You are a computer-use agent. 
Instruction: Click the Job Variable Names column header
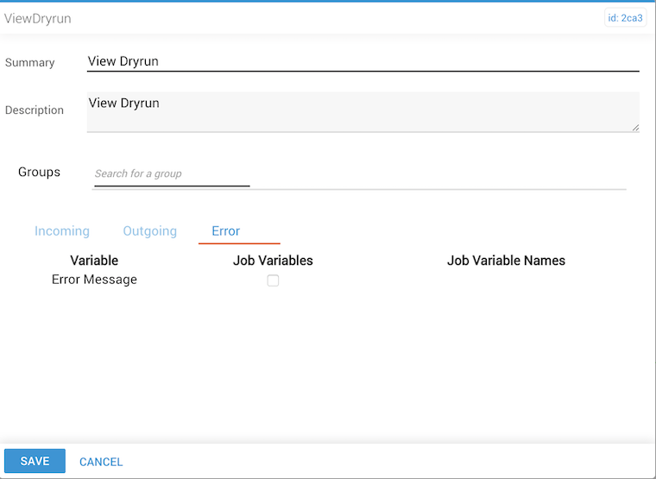pos(506,260)
